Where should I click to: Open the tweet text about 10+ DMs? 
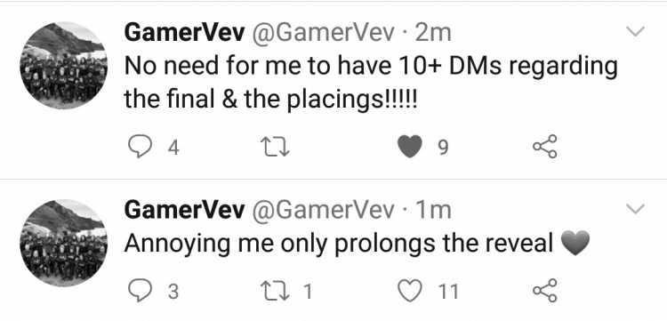(371, 84)
